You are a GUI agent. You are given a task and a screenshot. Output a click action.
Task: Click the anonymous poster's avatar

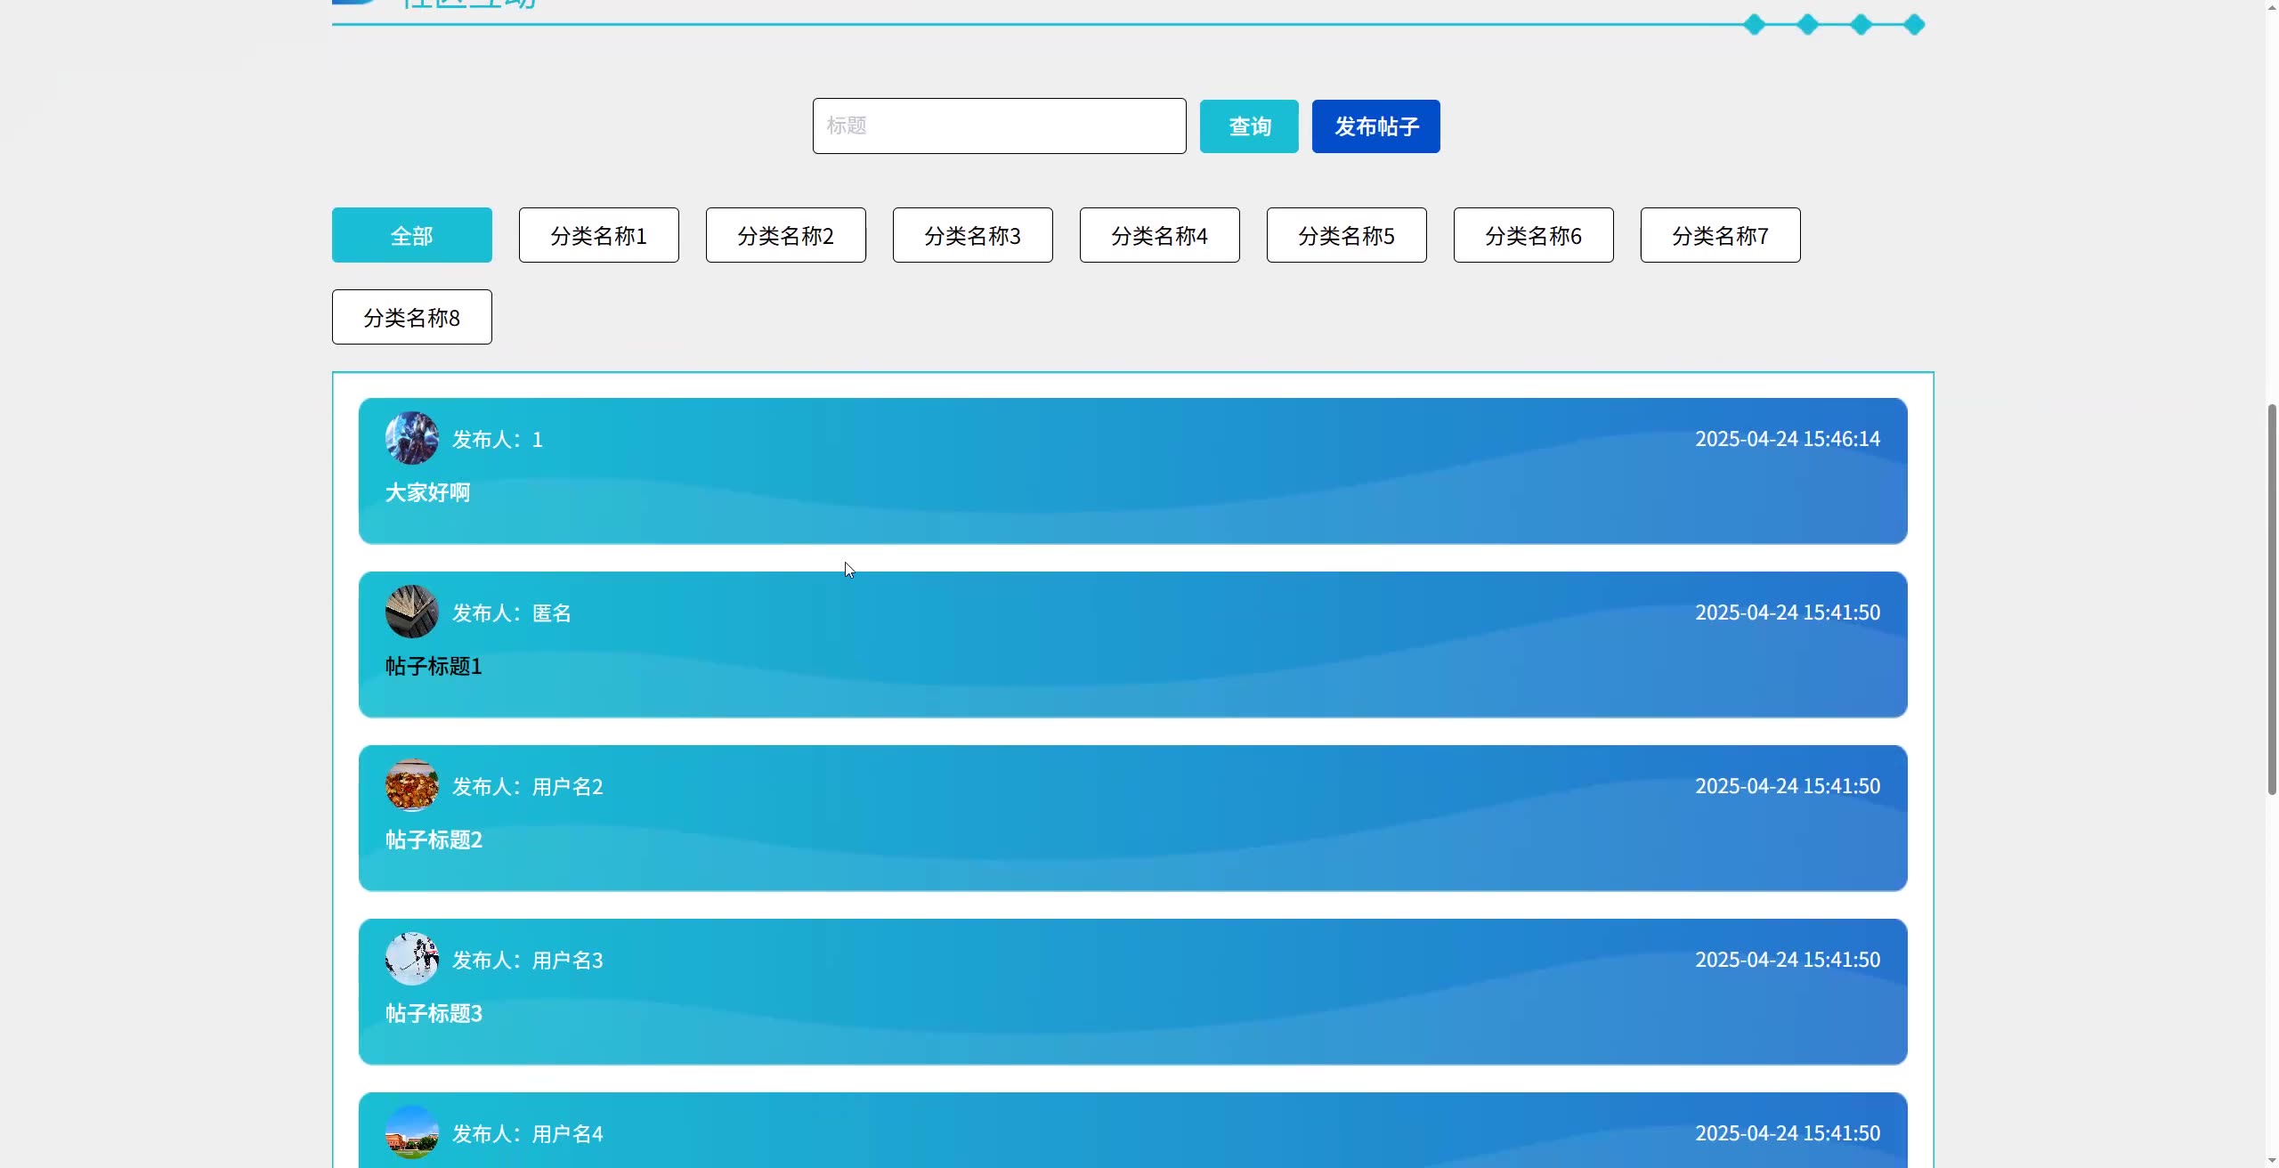click(x=411, y=612)
